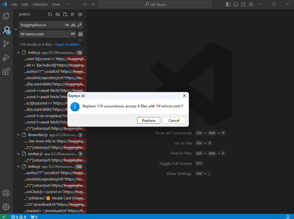This screenshot has height=219, width=294.
Task: Toggle Preserve Case in replace box
Action: 73,34
